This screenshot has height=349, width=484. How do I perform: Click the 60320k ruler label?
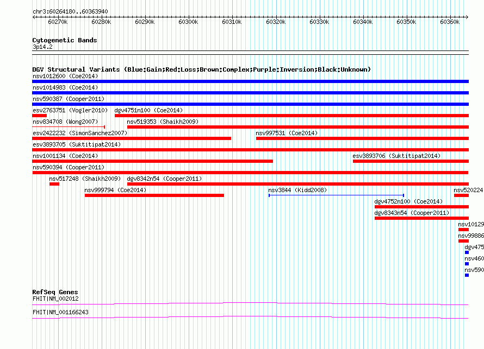[276, 22]
